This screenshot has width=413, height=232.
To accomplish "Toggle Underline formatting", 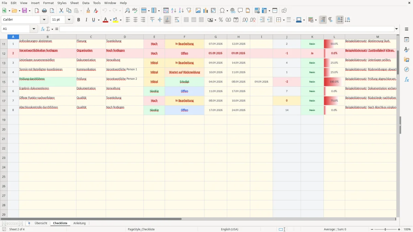I will (x=93, y=20).
